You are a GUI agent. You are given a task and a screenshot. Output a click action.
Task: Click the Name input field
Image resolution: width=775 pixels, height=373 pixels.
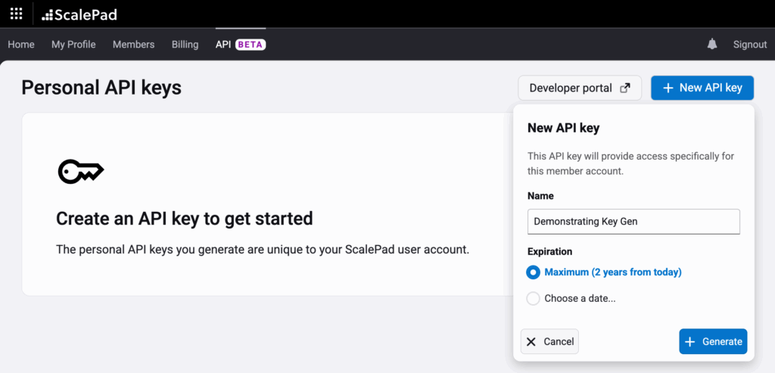pyautogui.click(x=633, y=222)
